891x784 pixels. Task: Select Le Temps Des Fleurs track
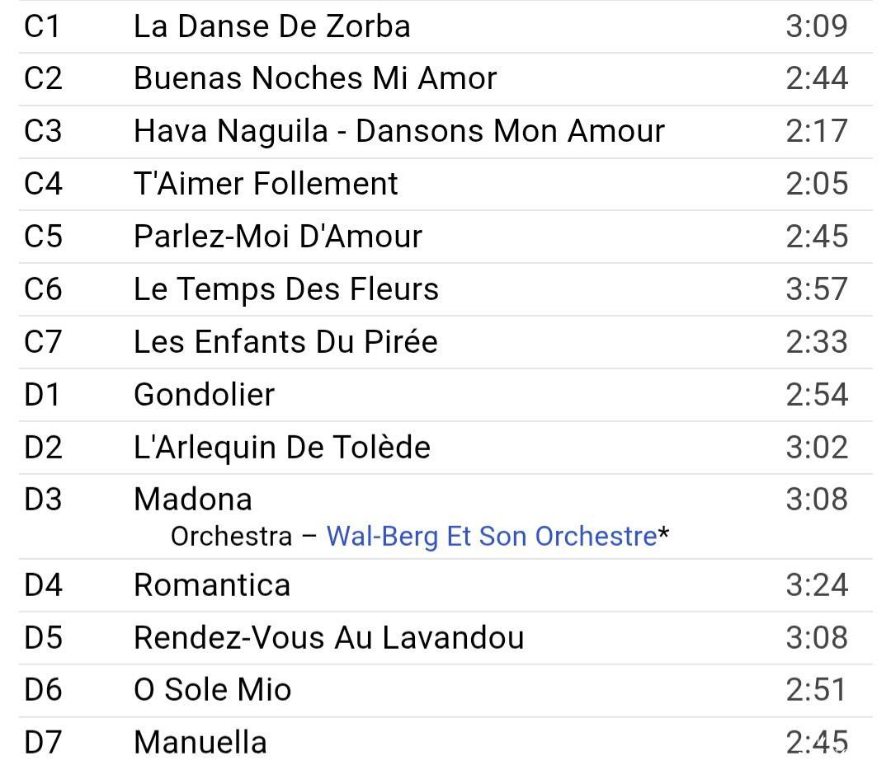tap(286, 289)
